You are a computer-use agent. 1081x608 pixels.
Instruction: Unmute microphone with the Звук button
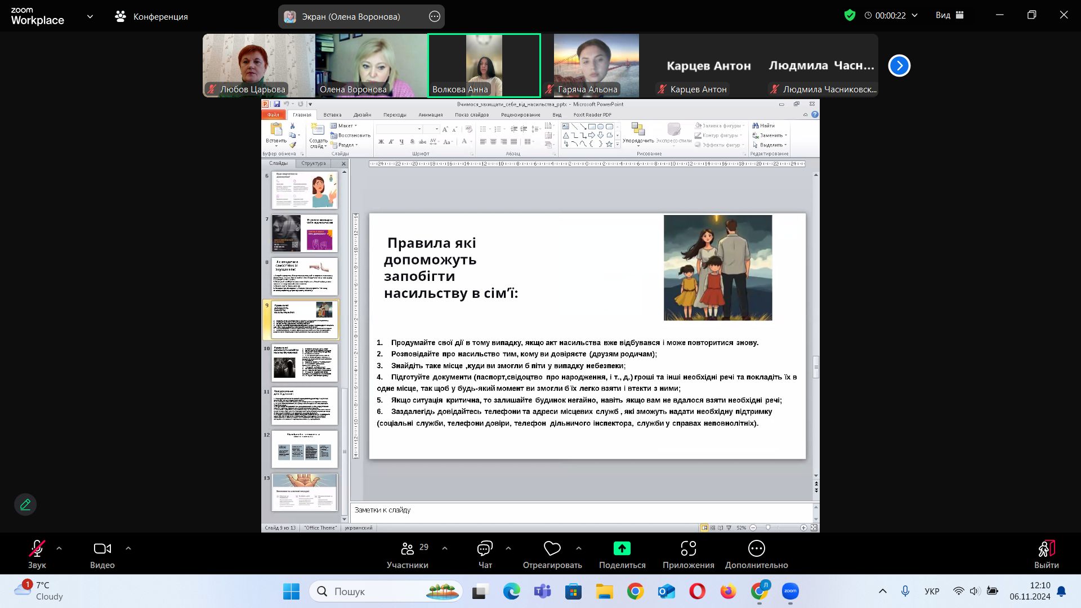point(37,549)
